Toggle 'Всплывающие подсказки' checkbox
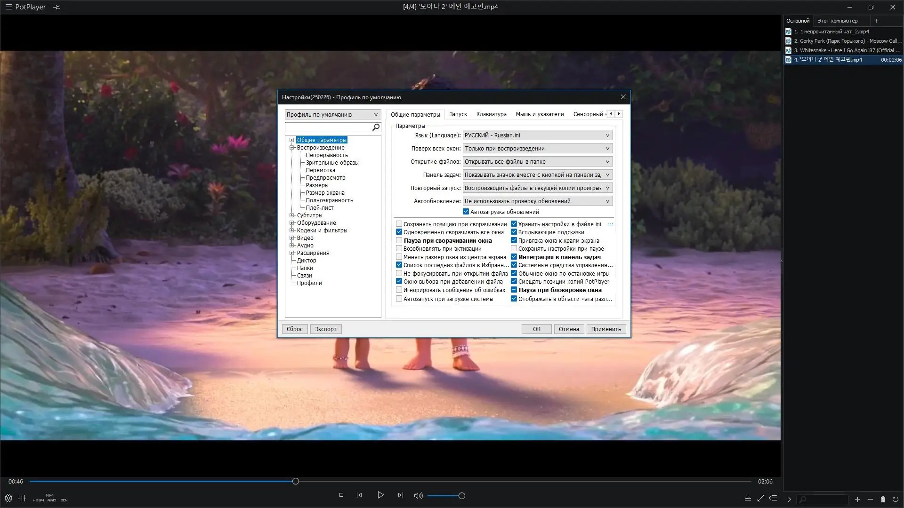The image size is (904, 508). 514,232
